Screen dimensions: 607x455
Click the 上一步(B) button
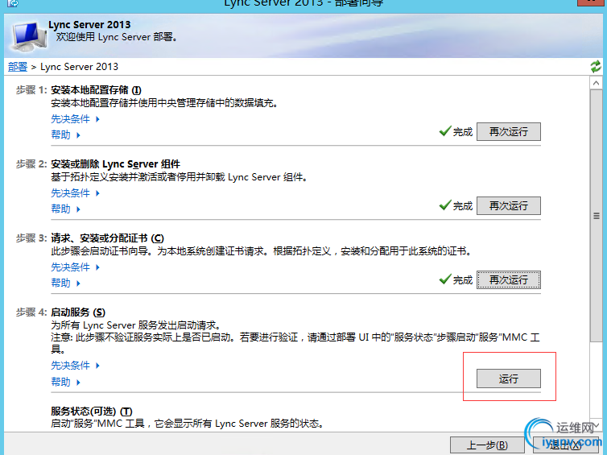click(x=486, y=445)
